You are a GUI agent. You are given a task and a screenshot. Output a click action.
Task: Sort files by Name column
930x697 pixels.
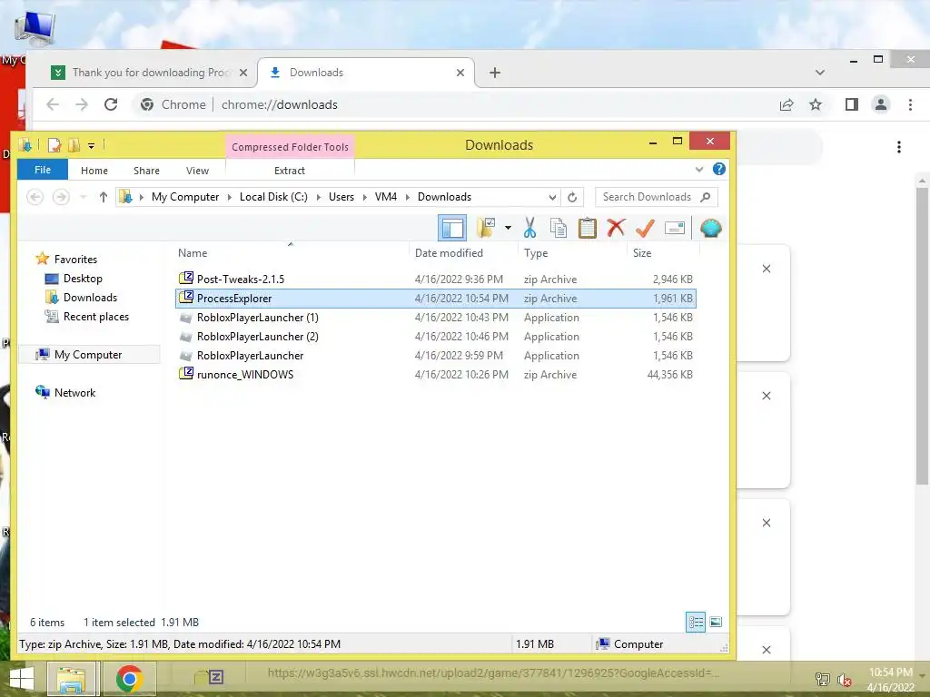click(193, 253)
